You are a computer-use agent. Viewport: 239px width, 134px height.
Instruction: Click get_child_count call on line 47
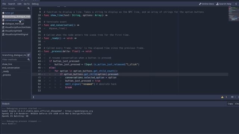coord(104,71)
